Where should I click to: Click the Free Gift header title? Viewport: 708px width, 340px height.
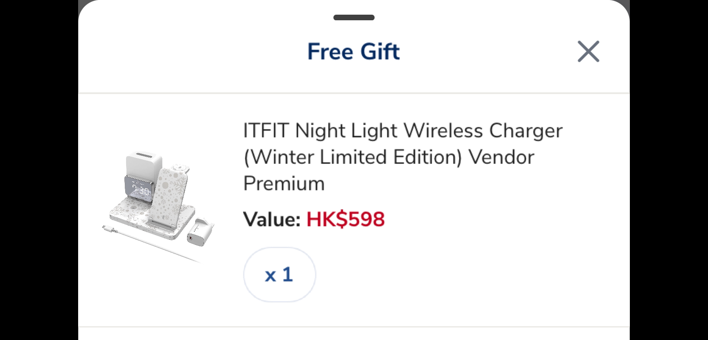pyautogui.click(x=354, y=51)
